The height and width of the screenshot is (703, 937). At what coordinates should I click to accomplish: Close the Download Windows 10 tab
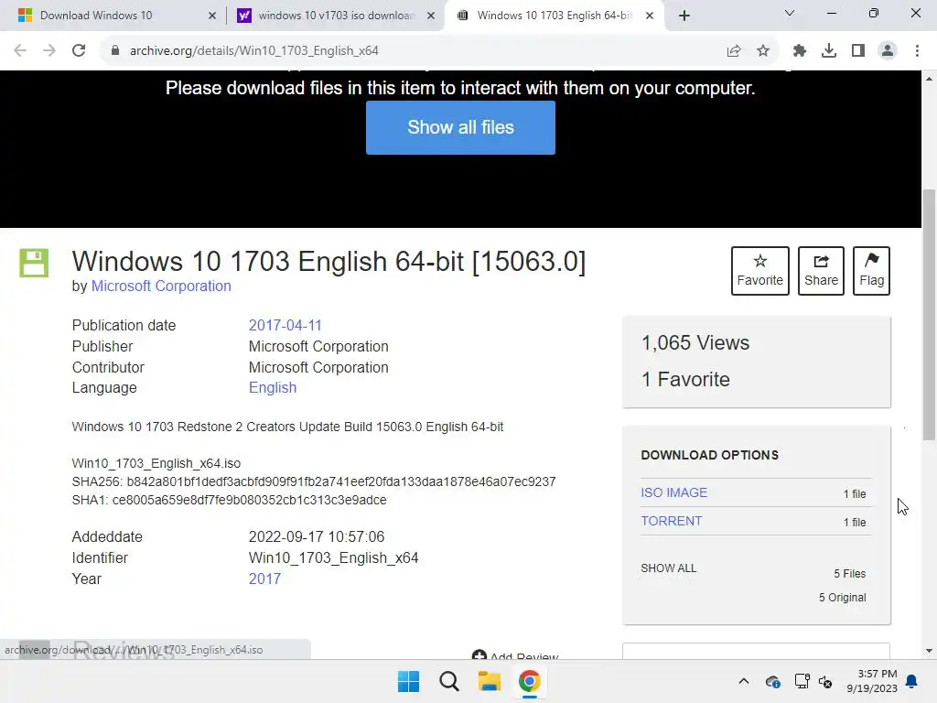coord(212,16)
